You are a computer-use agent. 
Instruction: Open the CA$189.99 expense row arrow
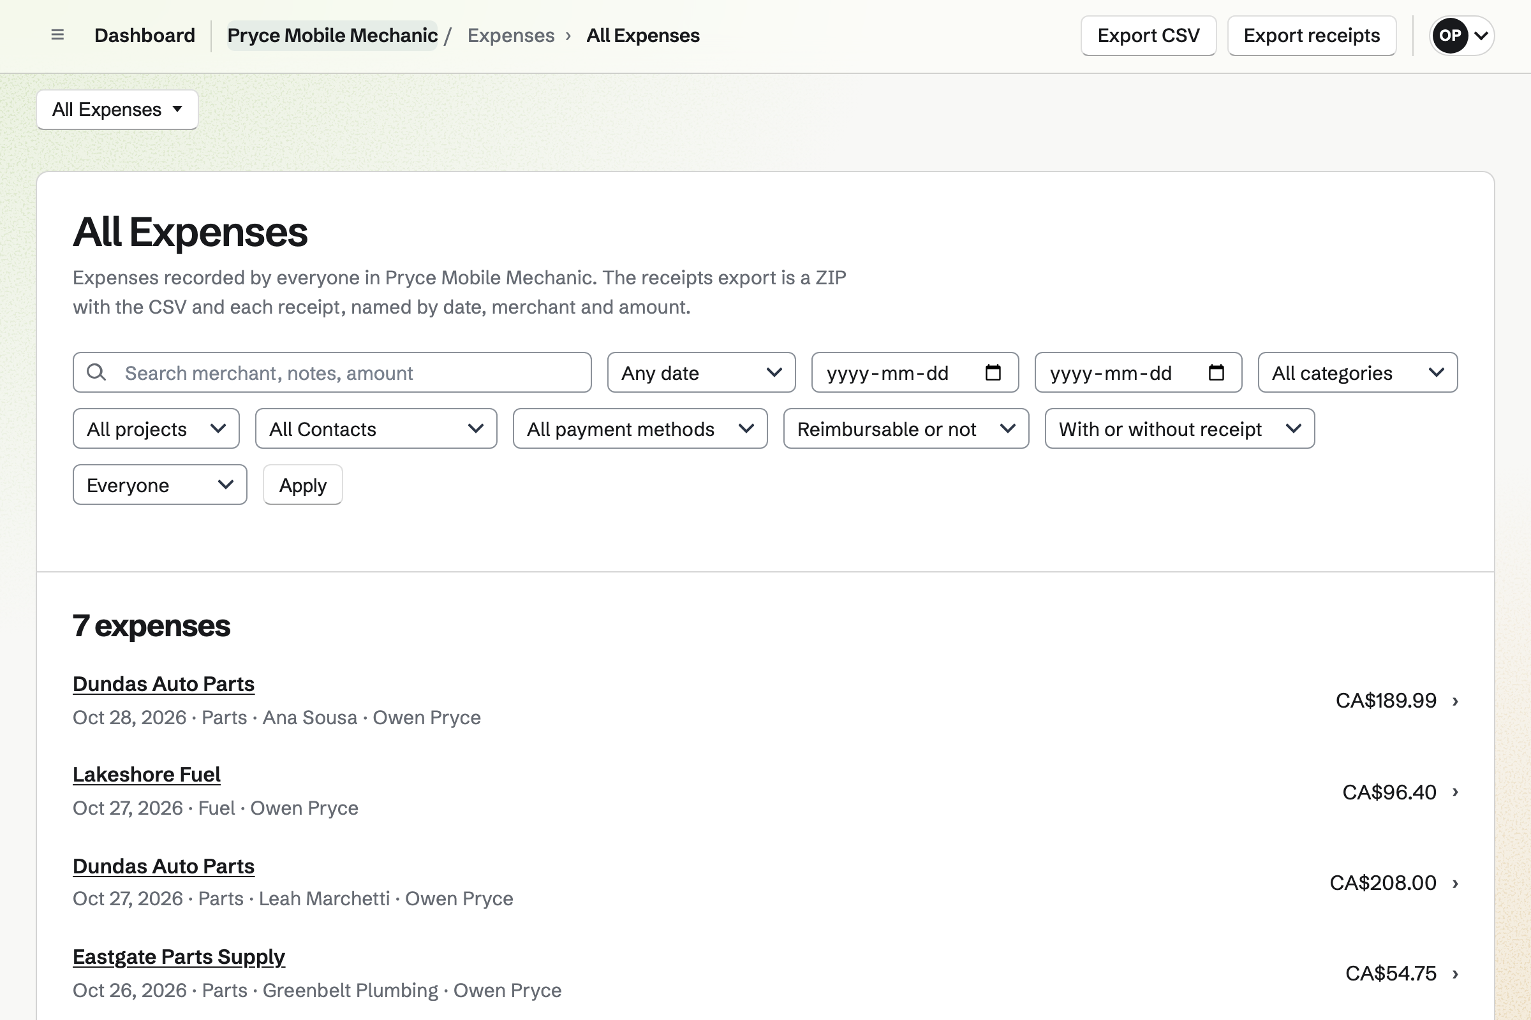(x=1456, y=701)
